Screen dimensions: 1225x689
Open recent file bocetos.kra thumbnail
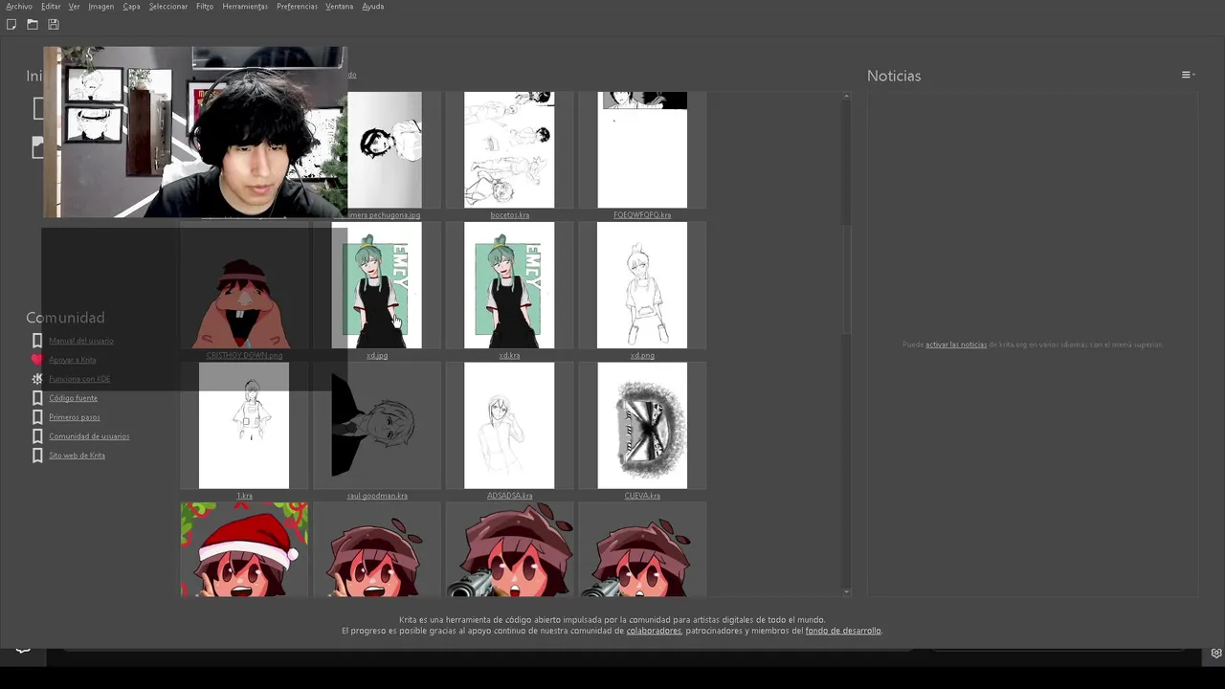pos(509,150)
